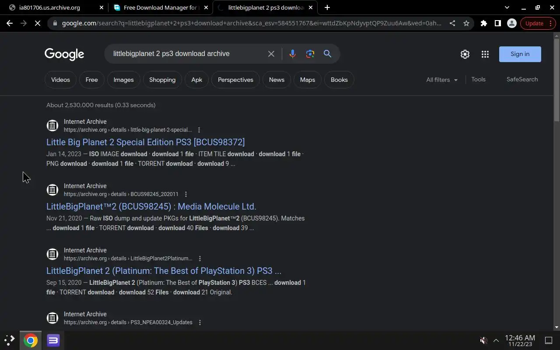Open Little Big Planet 2 Special Edition link

(x=146, y=142)
